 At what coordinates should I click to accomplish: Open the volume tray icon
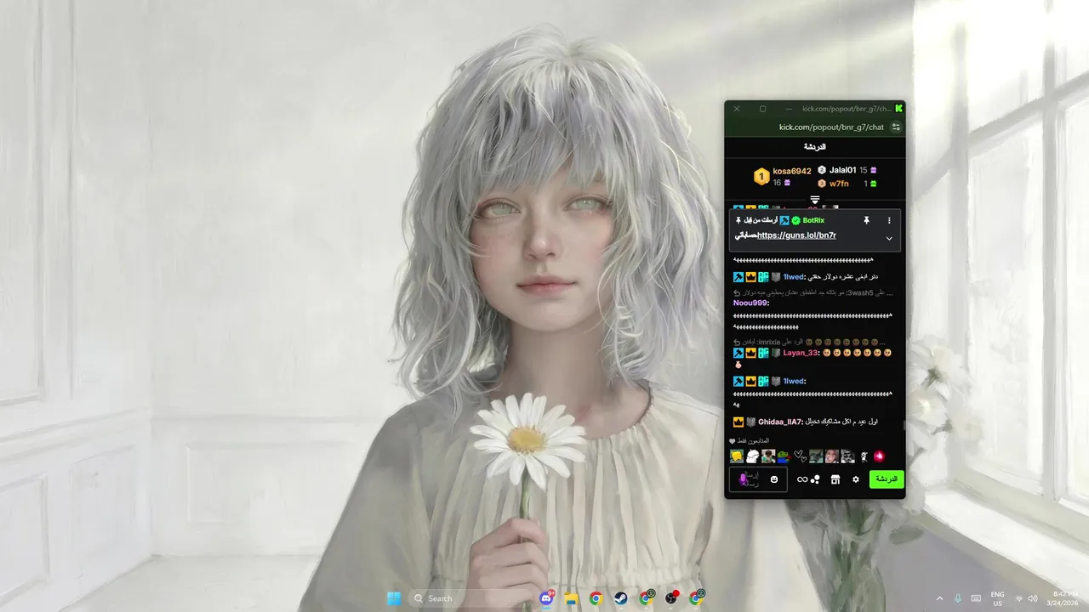pyautogui.click(x=1033, y=598)
